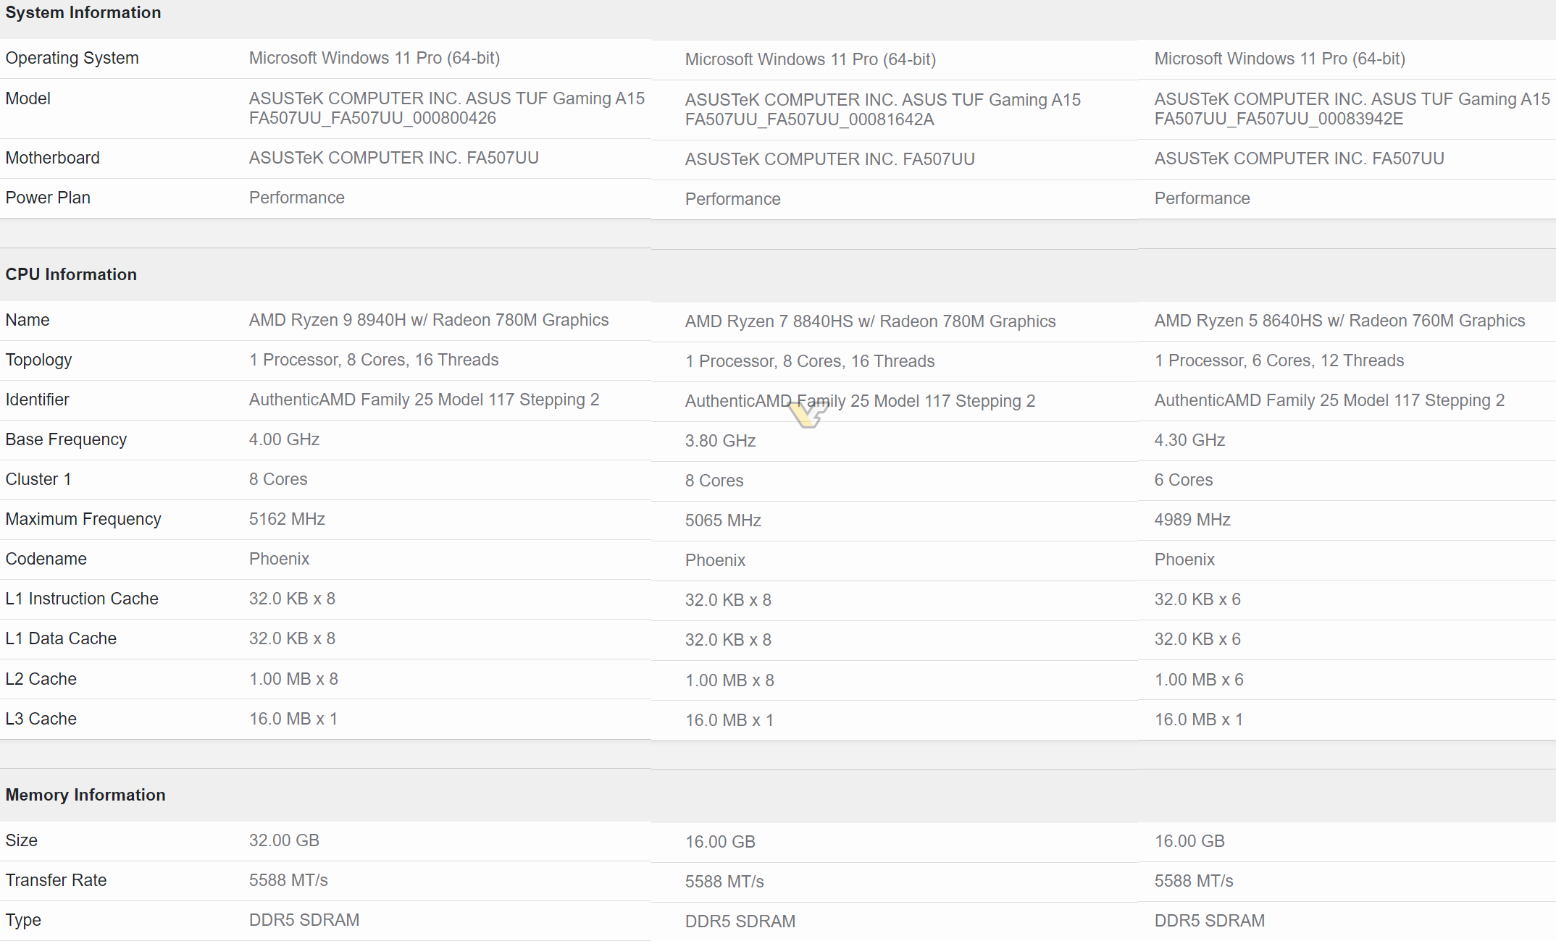Click the 32.00 GB memory size value

(284, 840)
